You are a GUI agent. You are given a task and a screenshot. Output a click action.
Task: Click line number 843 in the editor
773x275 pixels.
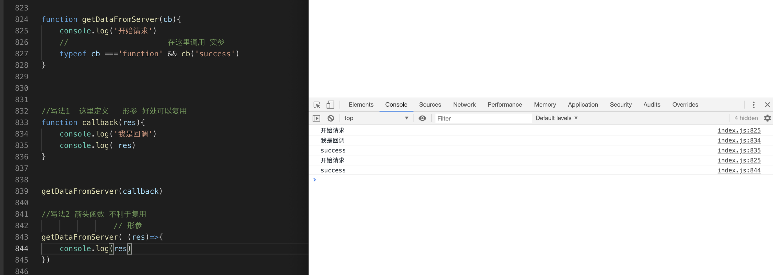coord(22,237)
